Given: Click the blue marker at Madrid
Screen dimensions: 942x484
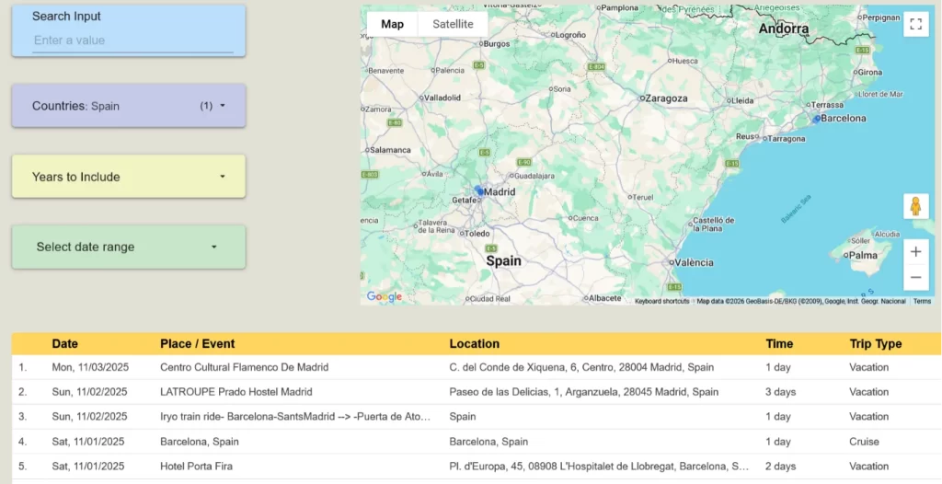Looking at the screenshot, I should pos(479,191).
